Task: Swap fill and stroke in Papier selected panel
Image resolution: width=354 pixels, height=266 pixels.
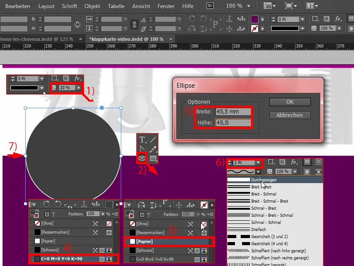Action: [132, 211]
